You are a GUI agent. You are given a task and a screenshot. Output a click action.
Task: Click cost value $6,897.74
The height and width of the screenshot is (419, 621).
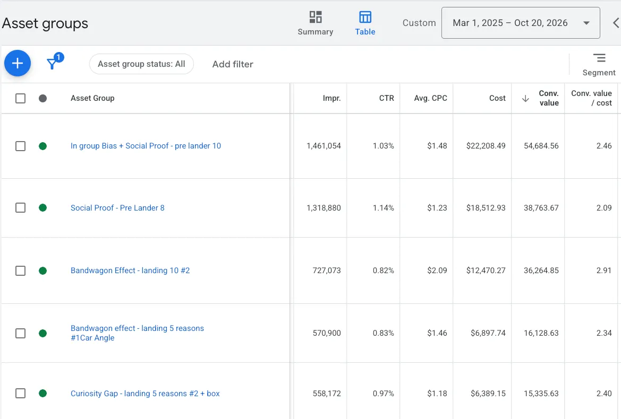[x=488, y=333]
